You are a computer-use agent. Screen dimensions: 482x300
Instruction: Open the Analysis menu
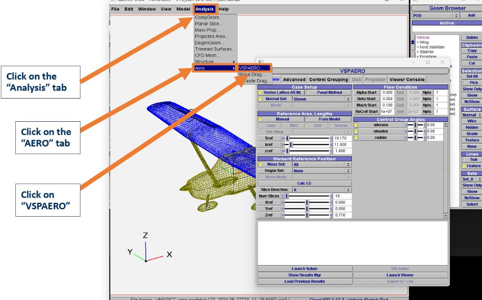[204, 9]
